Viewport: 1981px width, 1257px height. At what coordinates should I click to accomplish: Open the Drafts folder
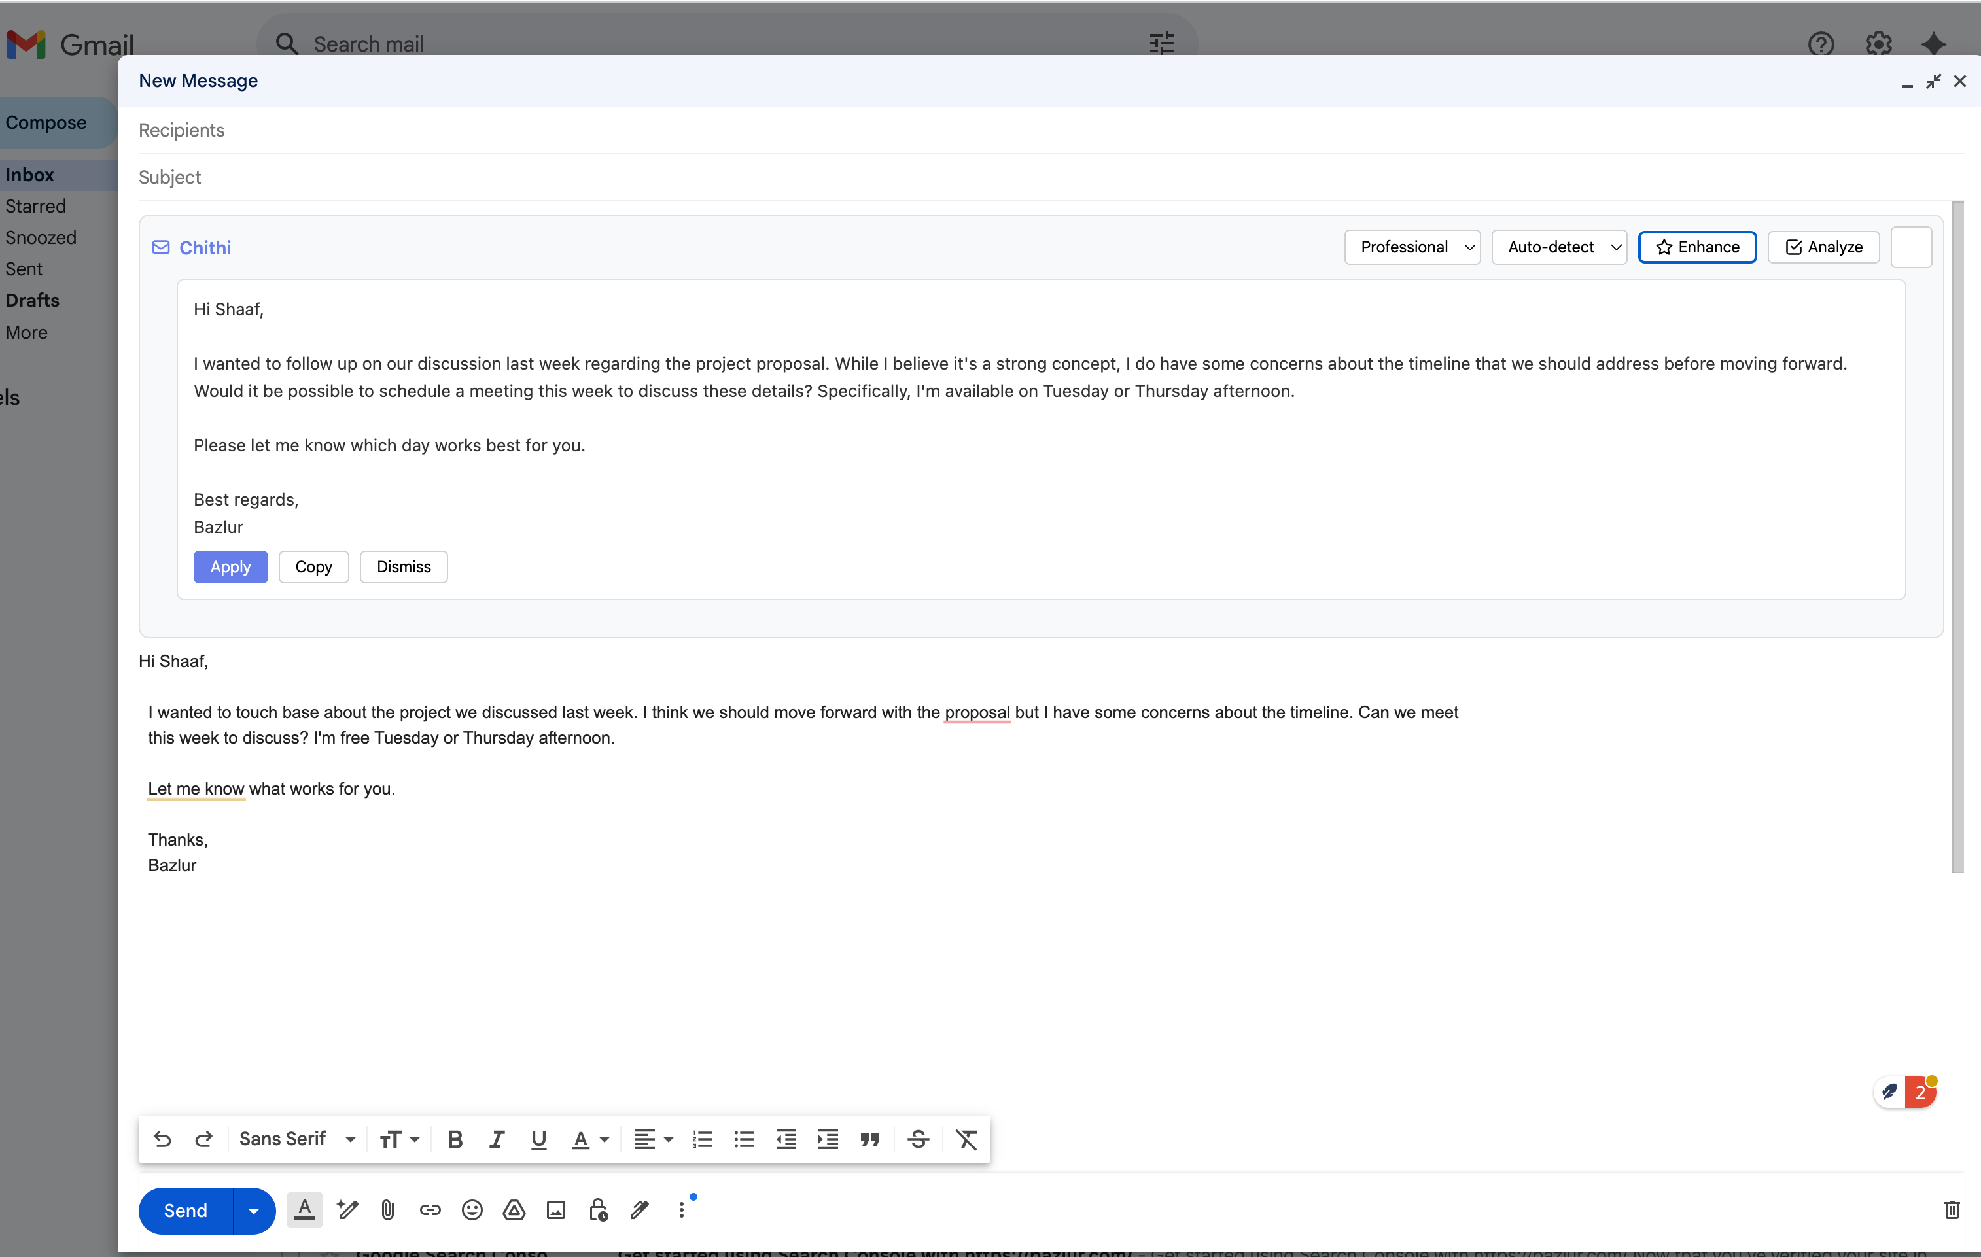[32, 300]
